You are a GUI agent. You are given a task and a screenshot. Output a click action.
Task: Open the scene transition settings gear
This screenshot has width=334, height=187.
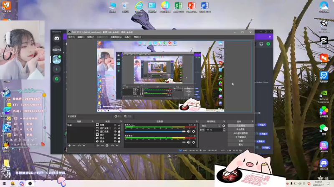[x=224, y=126]
